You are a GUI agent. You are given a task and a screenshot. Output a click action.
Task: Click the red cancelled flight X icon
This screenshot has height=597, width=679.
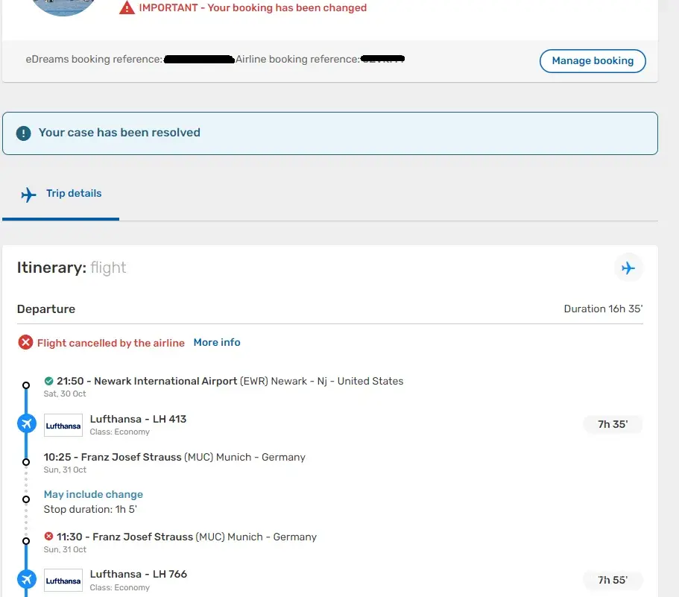(25, 342)
